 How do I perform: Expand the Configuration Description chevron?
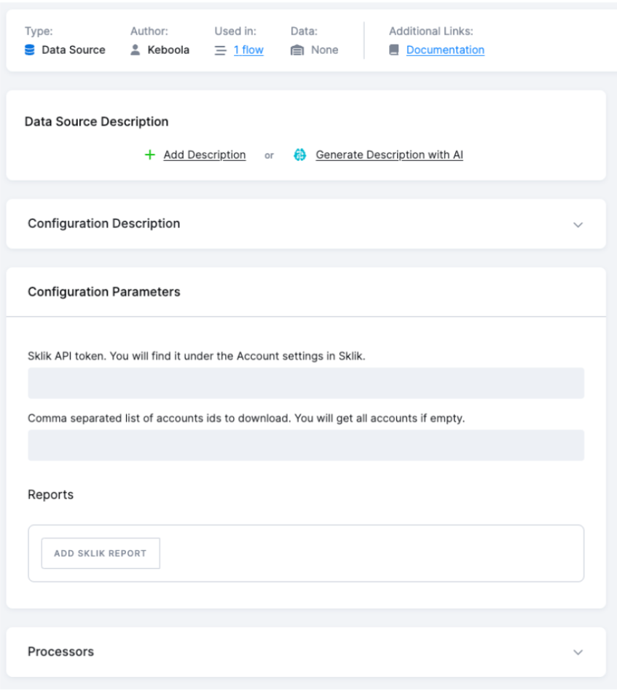coord(578,224)
